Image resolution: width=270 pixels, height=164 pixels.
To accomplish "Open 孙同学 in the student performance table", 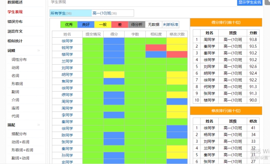I will coord(67,155).
